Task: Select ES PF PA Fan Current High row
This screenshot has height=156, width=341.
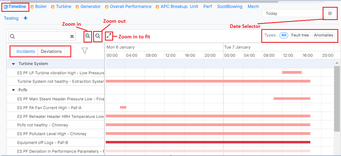Action: [55, 107]
